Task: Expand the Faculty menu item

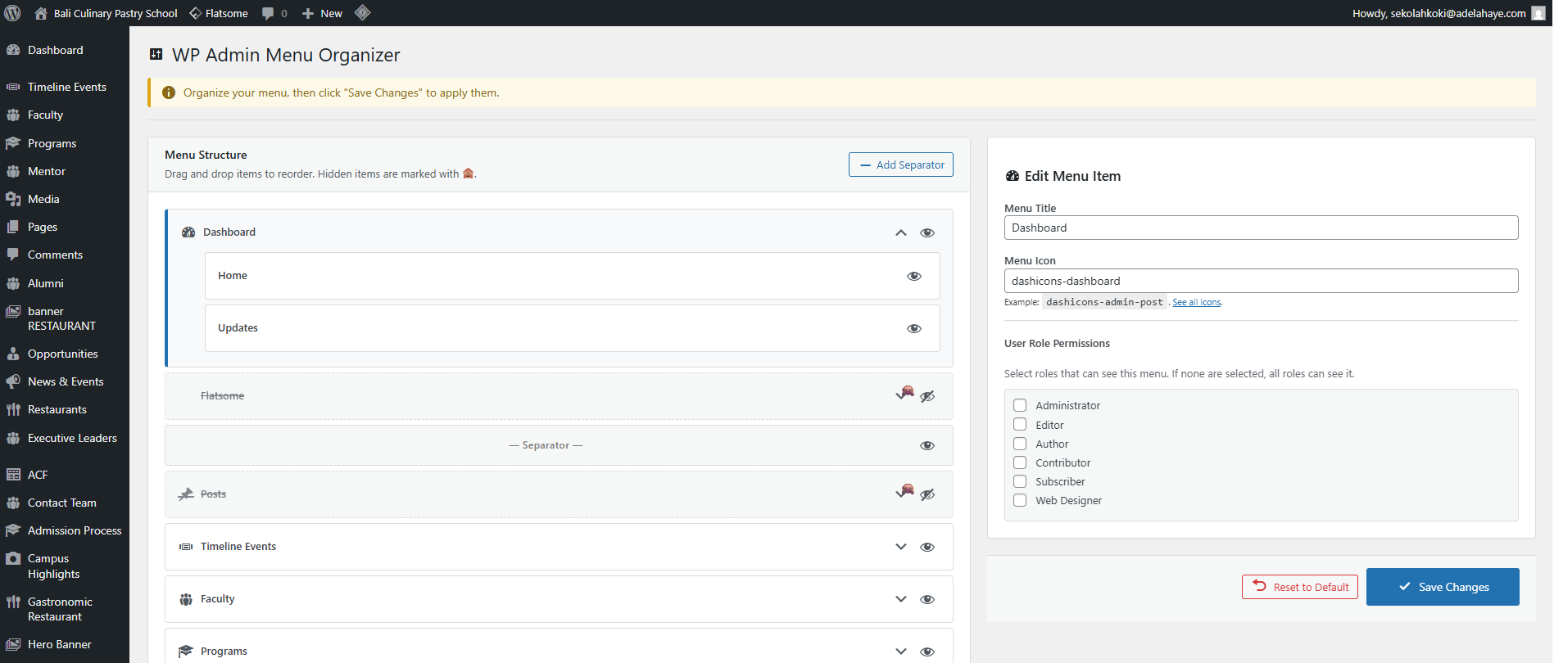Action: click(901, 599)
